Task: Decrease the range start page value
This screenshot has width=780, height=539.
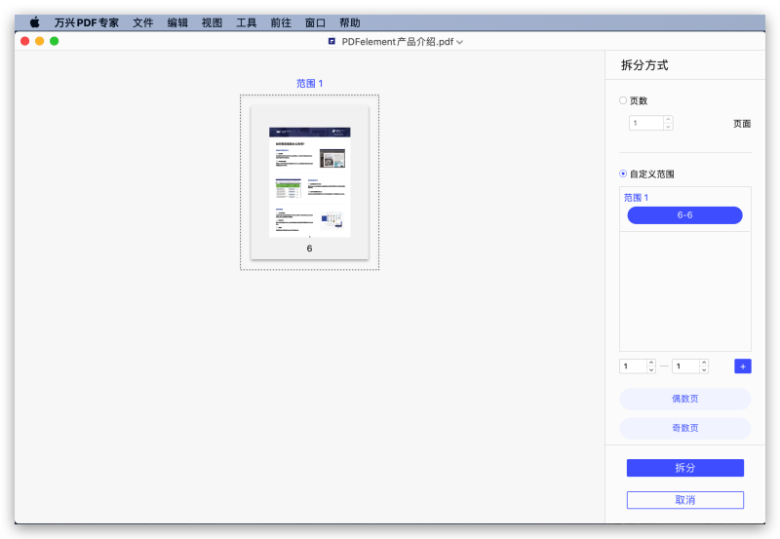Action: 651,370
